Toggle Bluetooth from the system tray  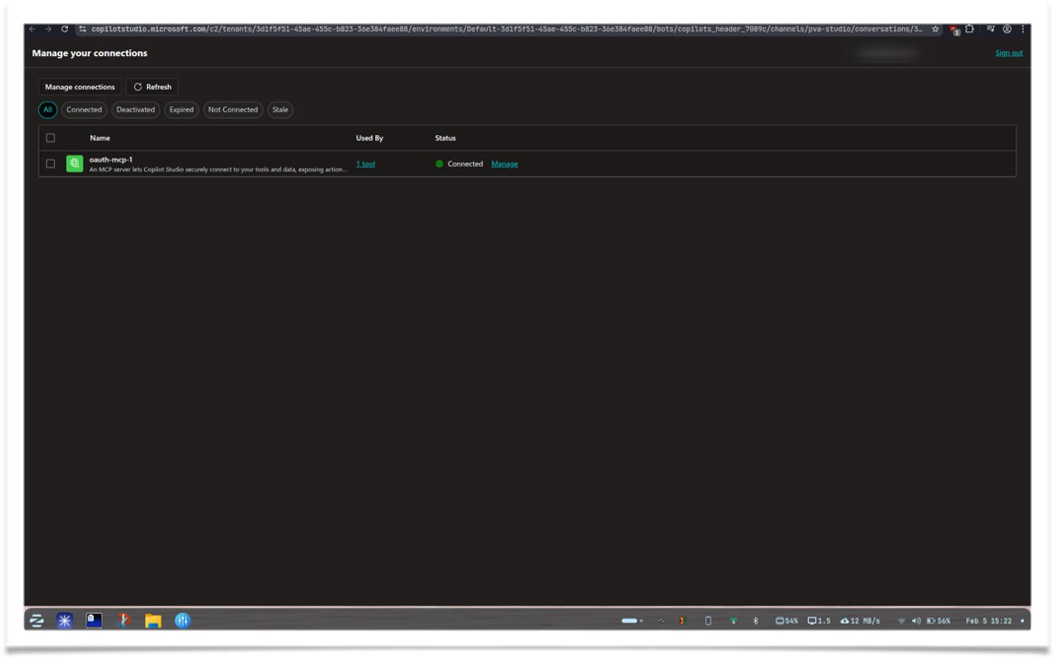tap(756, 621)
